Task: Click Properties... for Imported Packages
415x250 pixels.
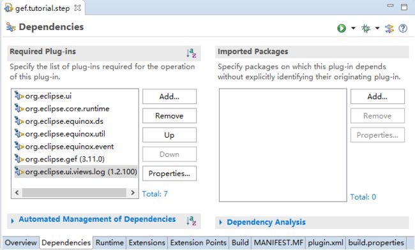Action: point(377,135)
